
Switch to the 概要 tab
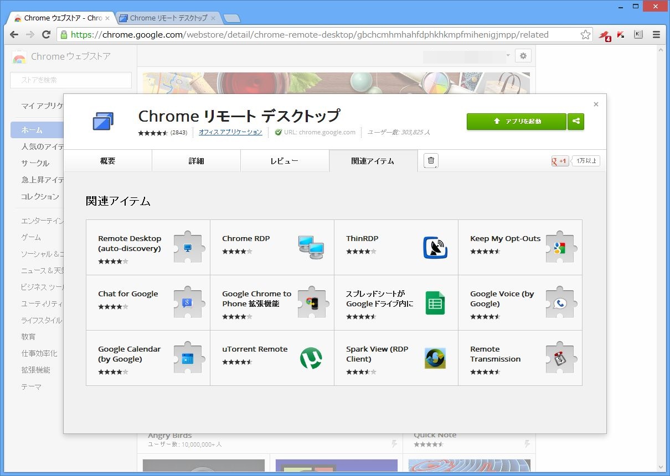click(x=108, y=161)
